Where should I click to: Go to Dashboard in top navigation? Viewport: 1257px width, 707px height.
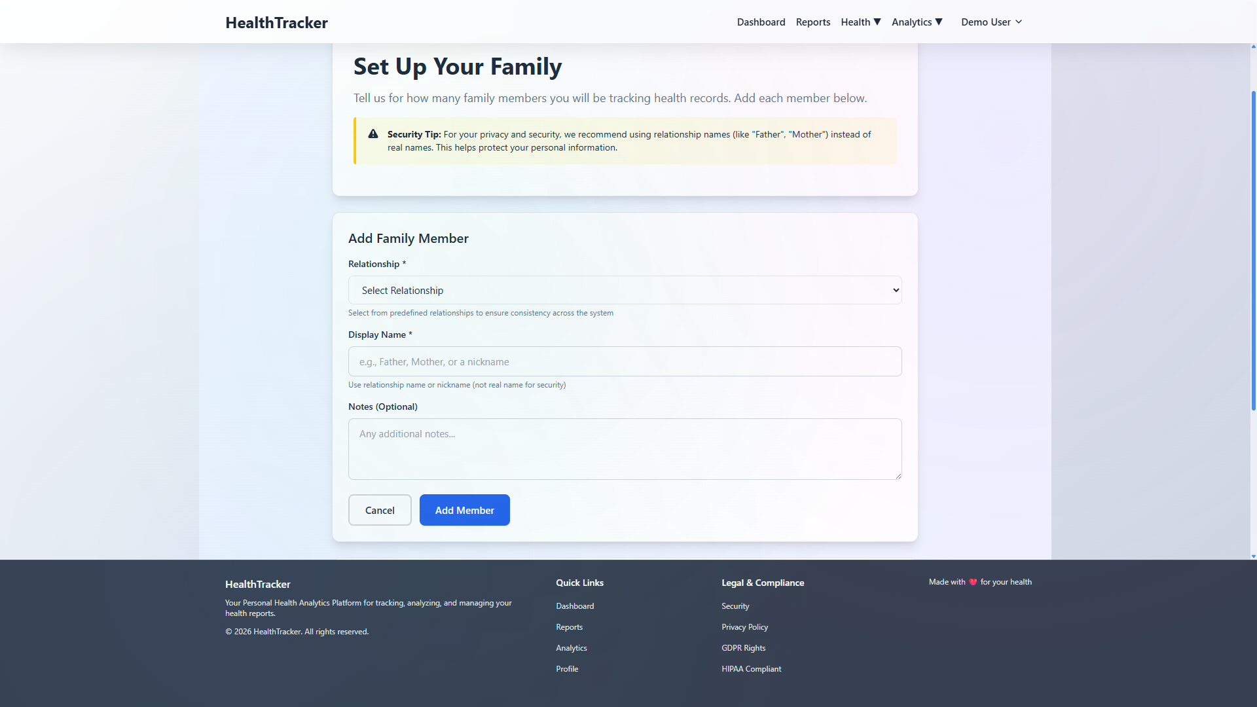761,22
